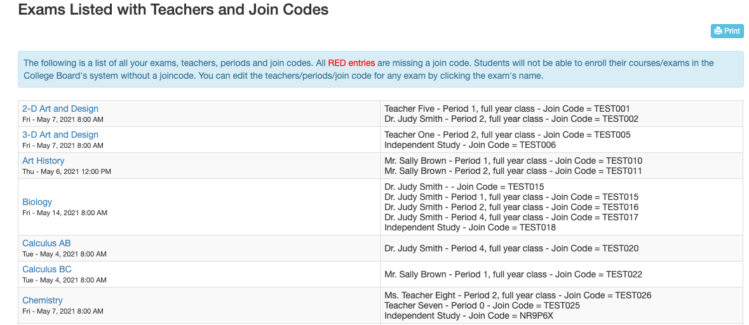Click the printer icon in Print button
The width and height of the screenshot is (749, 325).
(x=718, y=31)
